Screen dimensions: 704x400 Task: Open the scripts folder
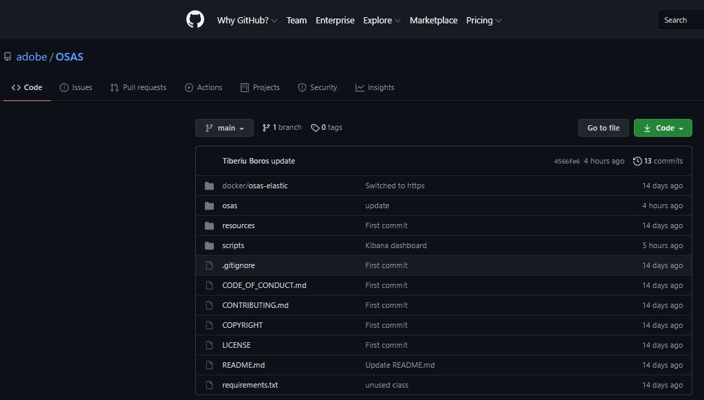tap(233, 245)
